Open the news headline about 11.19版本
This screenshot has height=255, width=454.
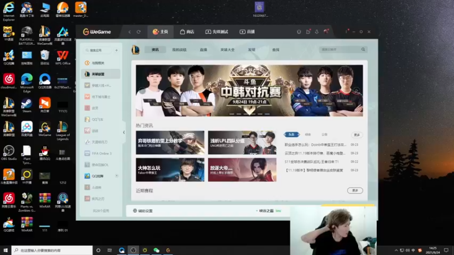tap(315, 153)
